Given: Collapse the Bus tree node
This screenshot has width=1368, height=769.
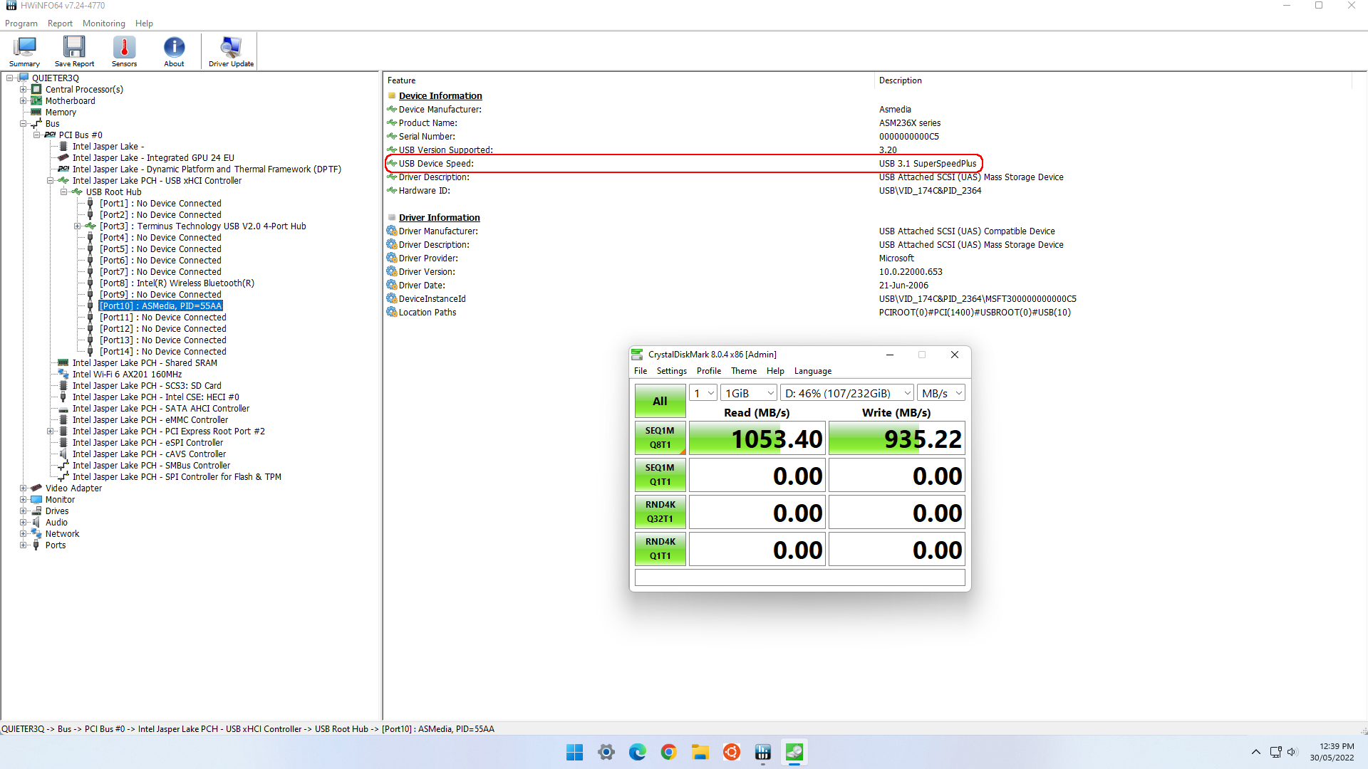Looking at the screenshot, I should [x=24, y=124].
